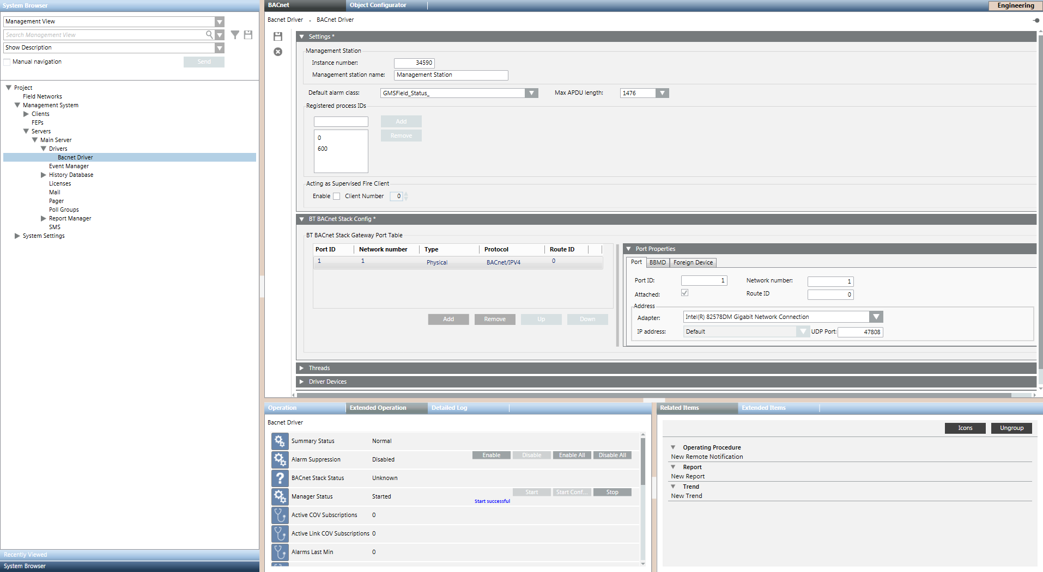Save the current search view
Image resolution: width=1043 pixels, height=572 pixels.
(248, 34)
